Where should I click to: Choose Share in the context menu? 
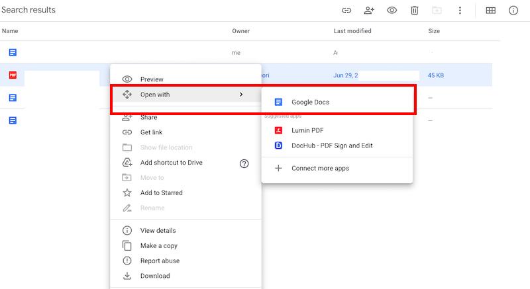click(x=186, y=117)
